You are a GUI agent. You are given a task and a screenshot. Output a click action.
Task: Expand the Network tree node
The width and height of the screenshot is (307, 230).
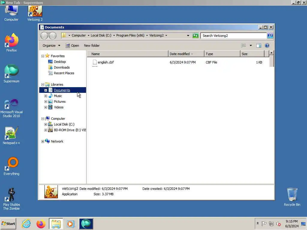(43, 141)
